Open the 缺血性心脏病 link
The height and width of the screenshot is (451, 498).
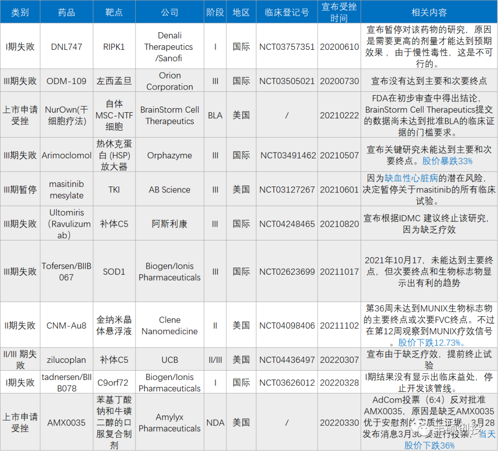click(x=411, y=178)
